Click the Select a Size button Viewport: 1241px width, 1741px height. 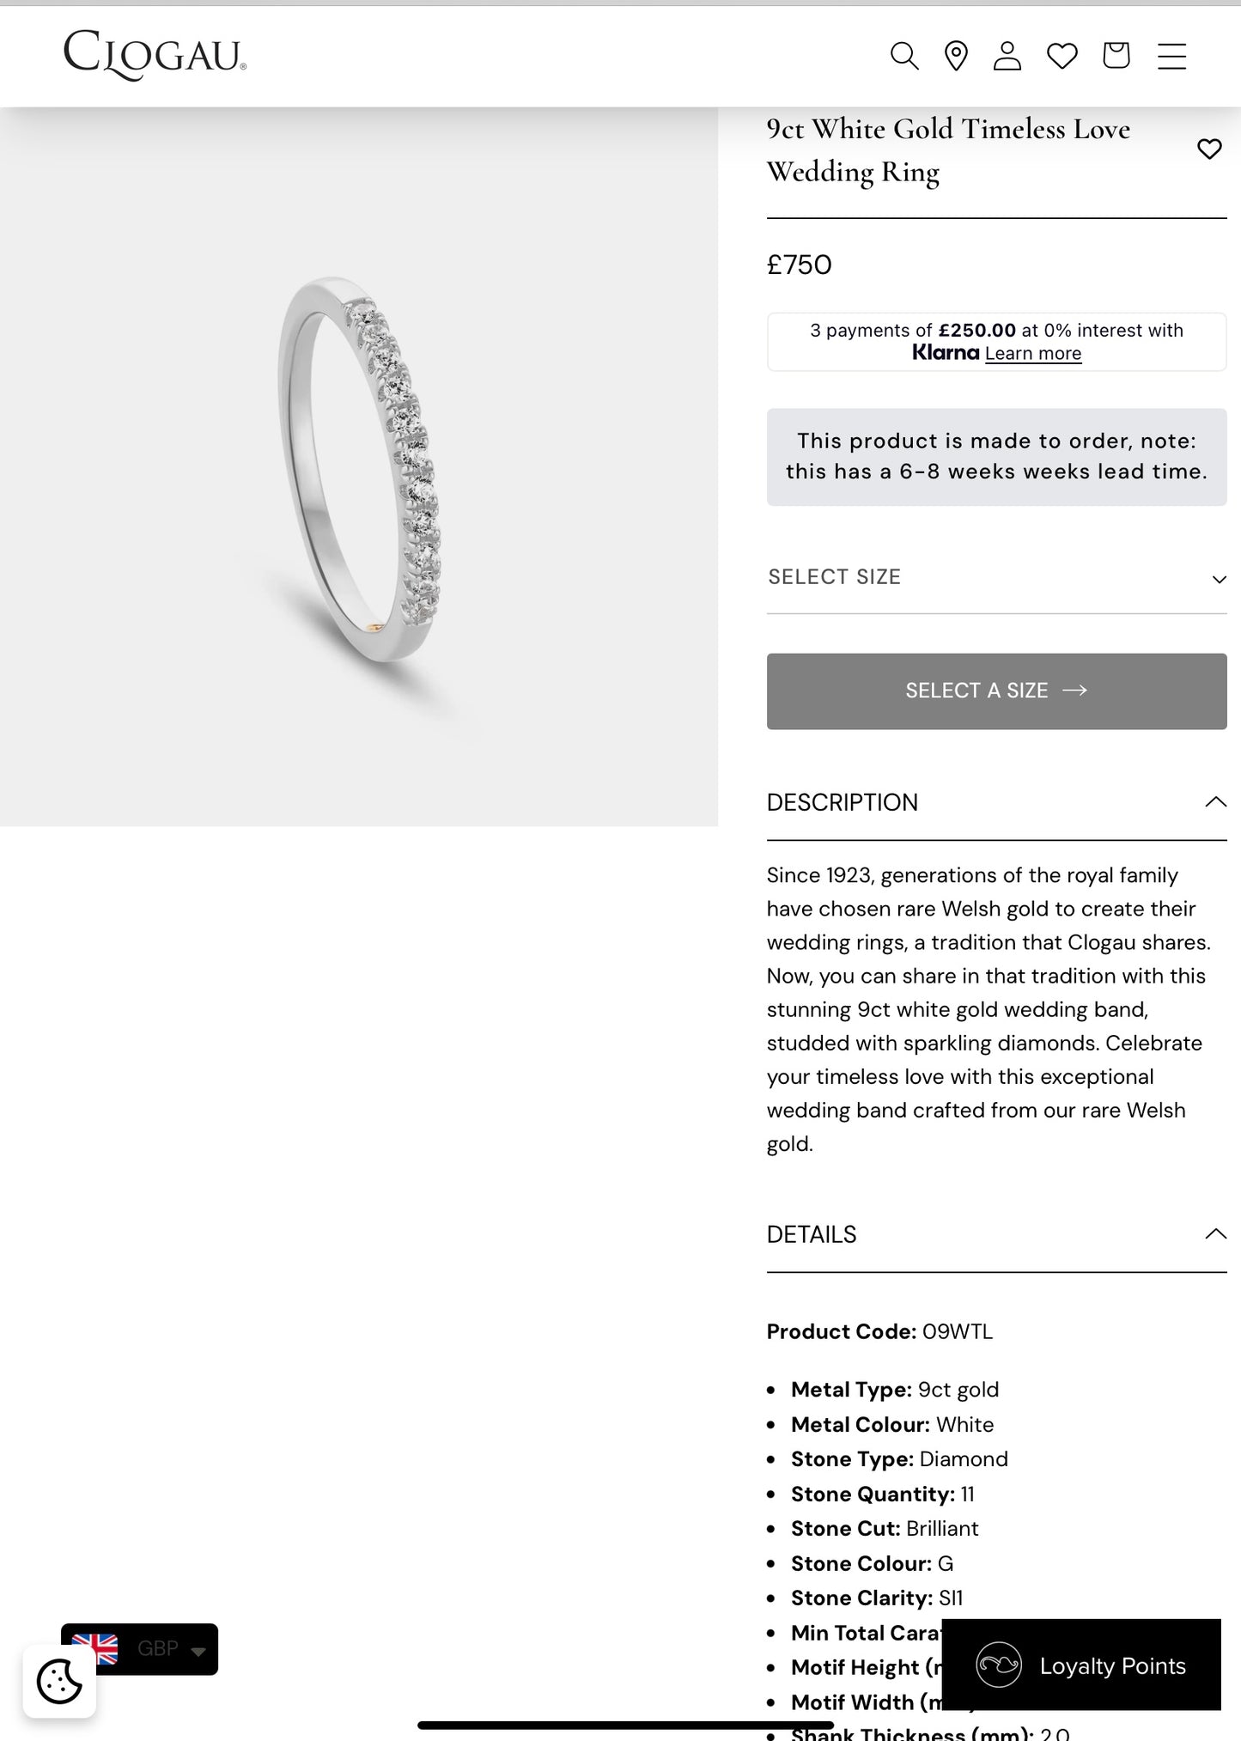[x=996, y=691]
